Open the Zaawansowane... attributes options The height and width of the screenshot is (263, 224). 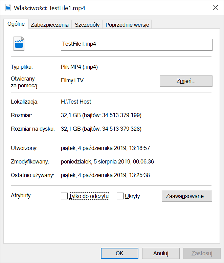click(187, 196)
